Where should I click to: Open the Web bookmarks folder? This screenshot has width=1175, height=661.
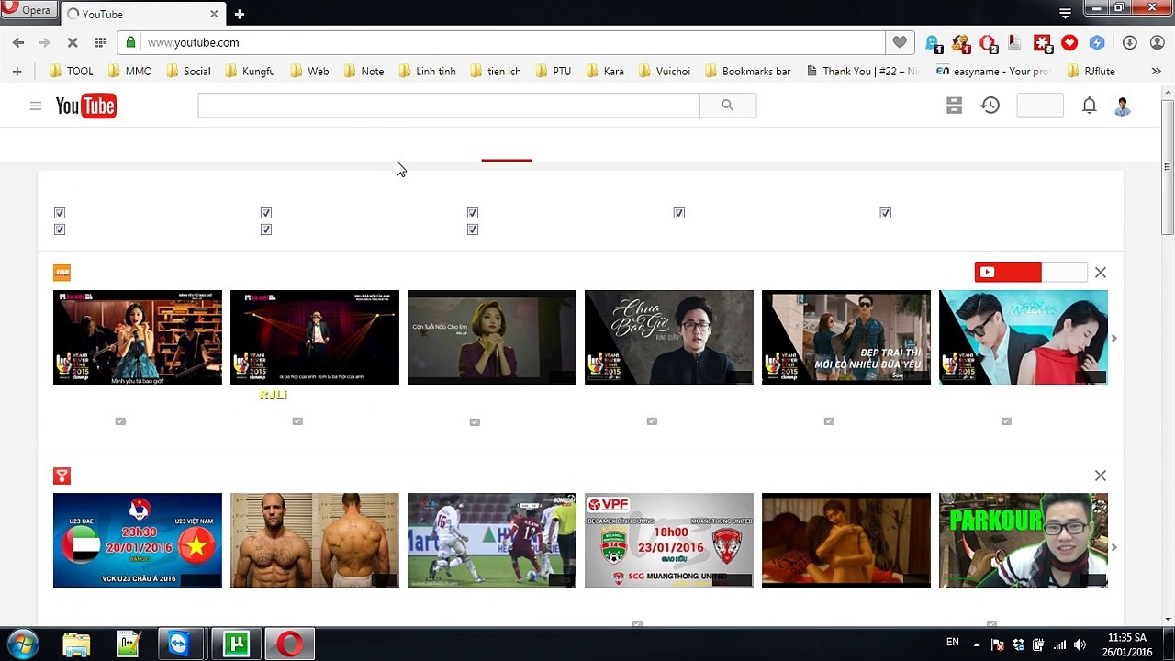pyautogui.click(x=308, y=71)
